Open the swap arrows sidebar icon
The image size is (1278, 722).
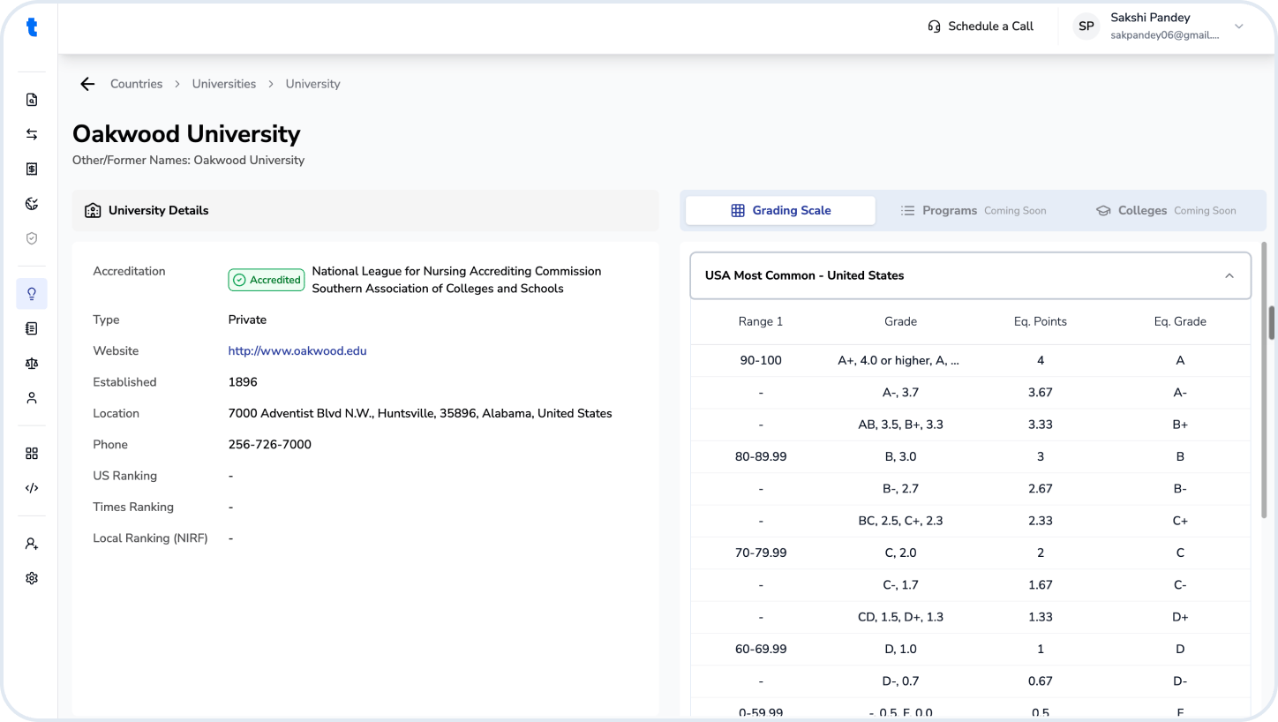pos(32,134)
